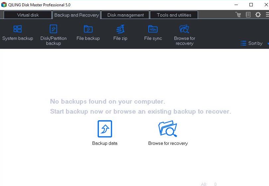Open the File zip tool
Image resolution: width=269 pixels, height=186 pixels.
(120, 33)
